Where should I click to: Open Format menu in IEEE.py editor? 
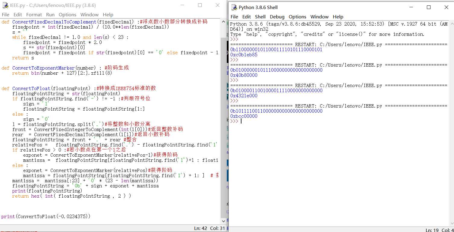coord(34,14)
